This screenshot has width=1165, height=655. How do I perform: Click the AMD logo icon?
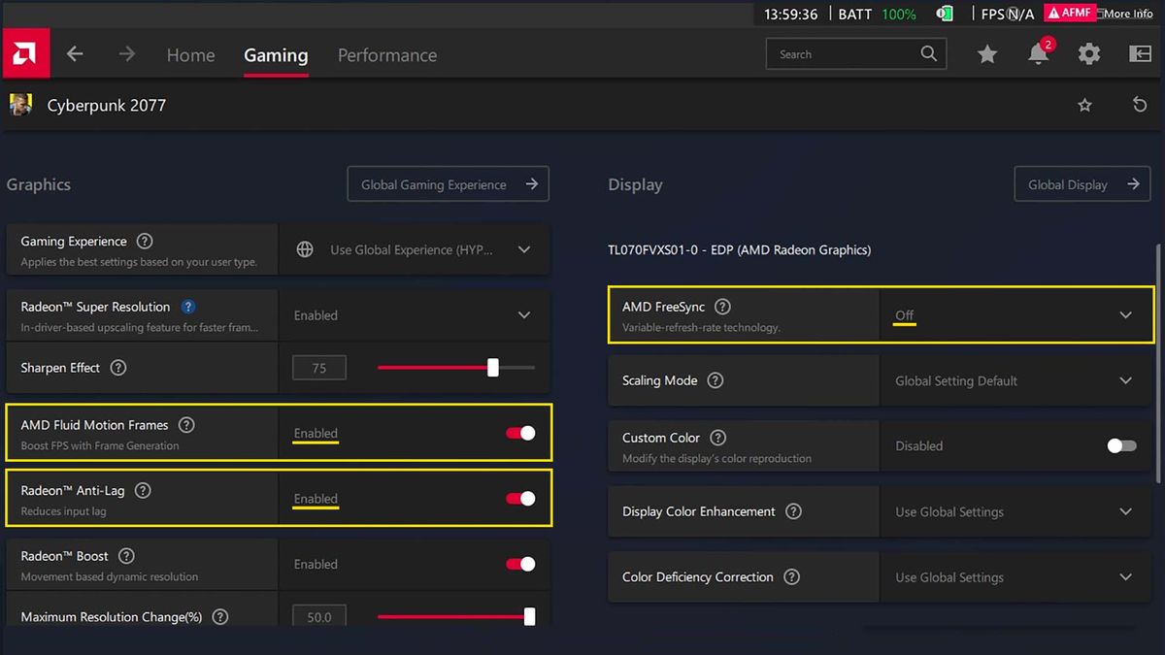click(x=25, y=52)
